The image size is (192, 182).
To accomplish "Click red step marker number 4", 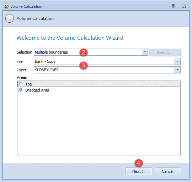I will pos(139,163).
